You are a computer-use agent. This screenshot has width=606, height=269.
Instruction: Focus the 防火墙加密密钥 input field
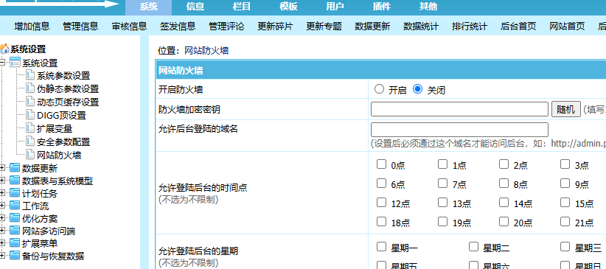click(459, 109)
